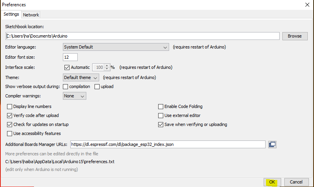
Task: Expand the Editor language dropdown
Action: [x=116, y=47]
